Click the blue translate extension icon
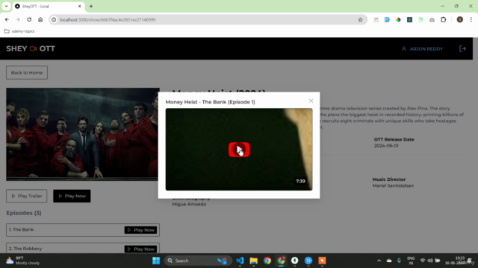The height and width of the screenshot is (268, 478). pyautogui.click(x=387, y=20)
